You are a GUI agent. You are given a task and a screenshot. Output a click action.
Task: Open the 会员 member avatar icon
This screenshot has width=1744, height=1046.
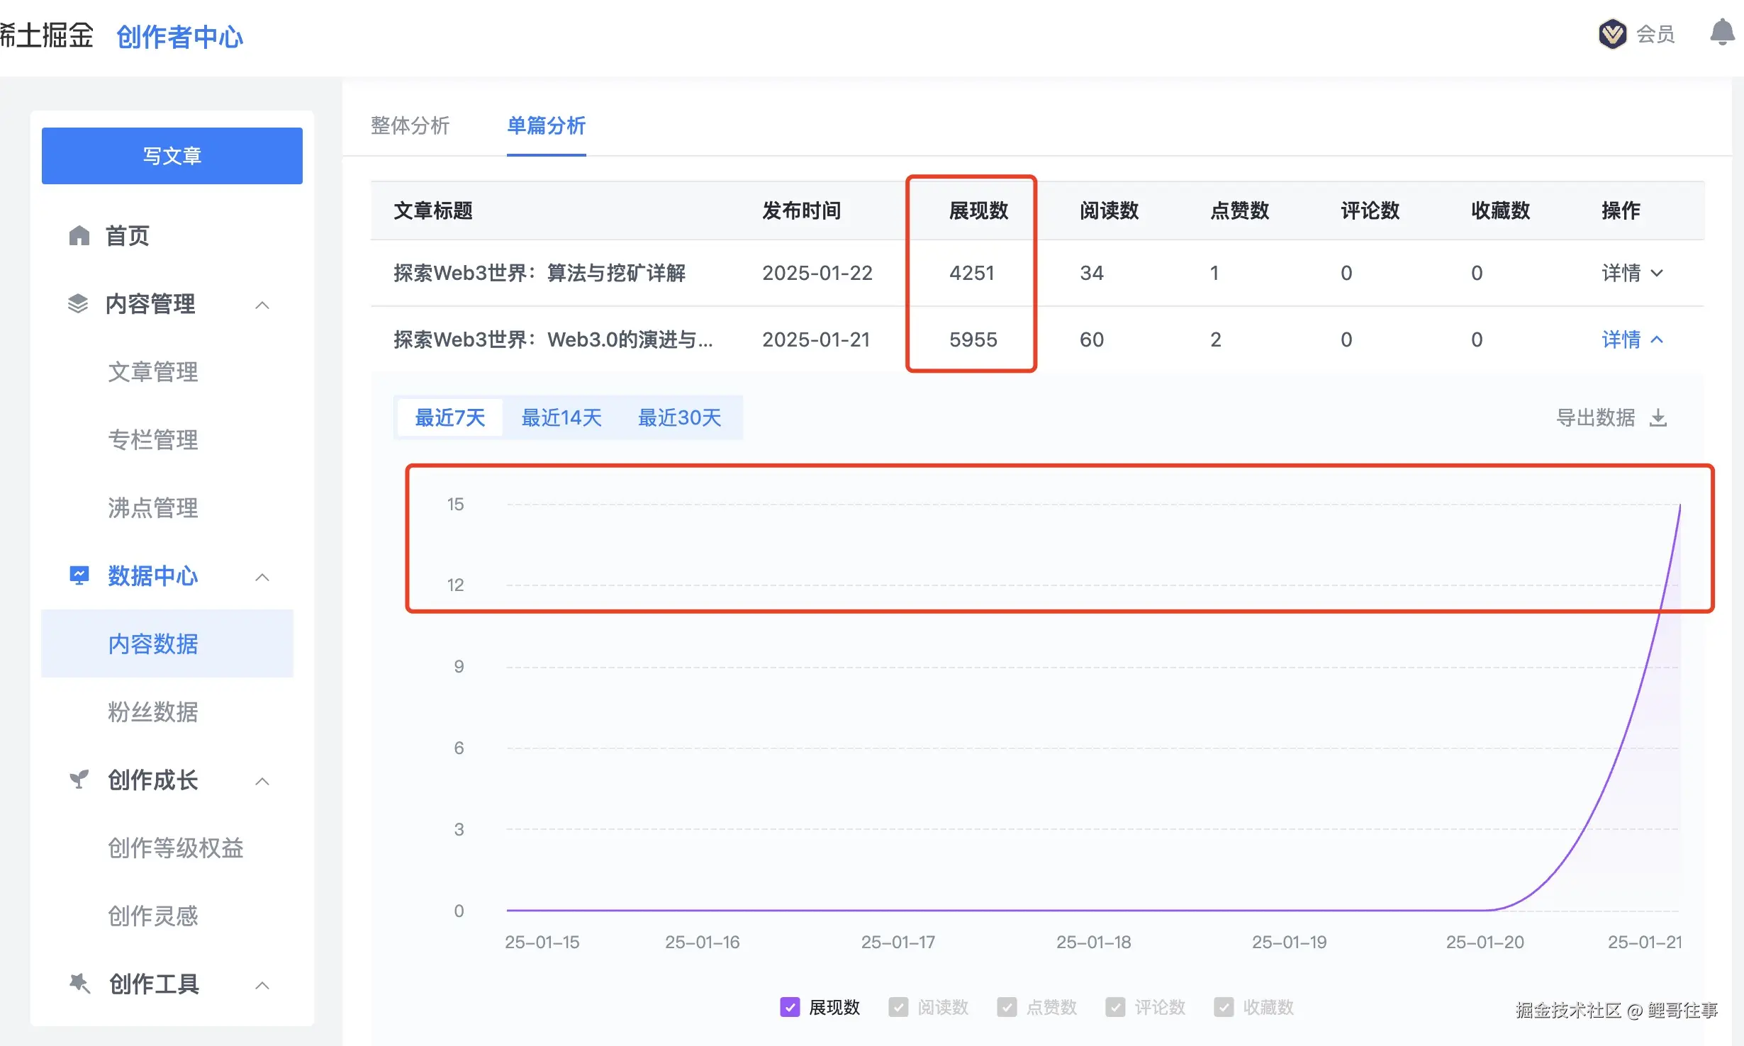pos(1612,33)
